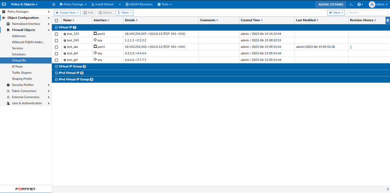
Task: Click the Object Configurations icon
Action: pyautogui.click(x=4, y=18)
